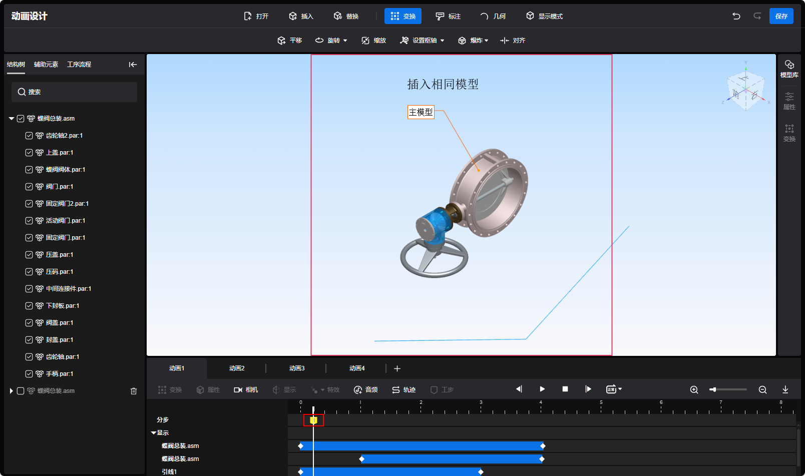Zoom in the timeline with magnifier plus

(x=694, y=390)
